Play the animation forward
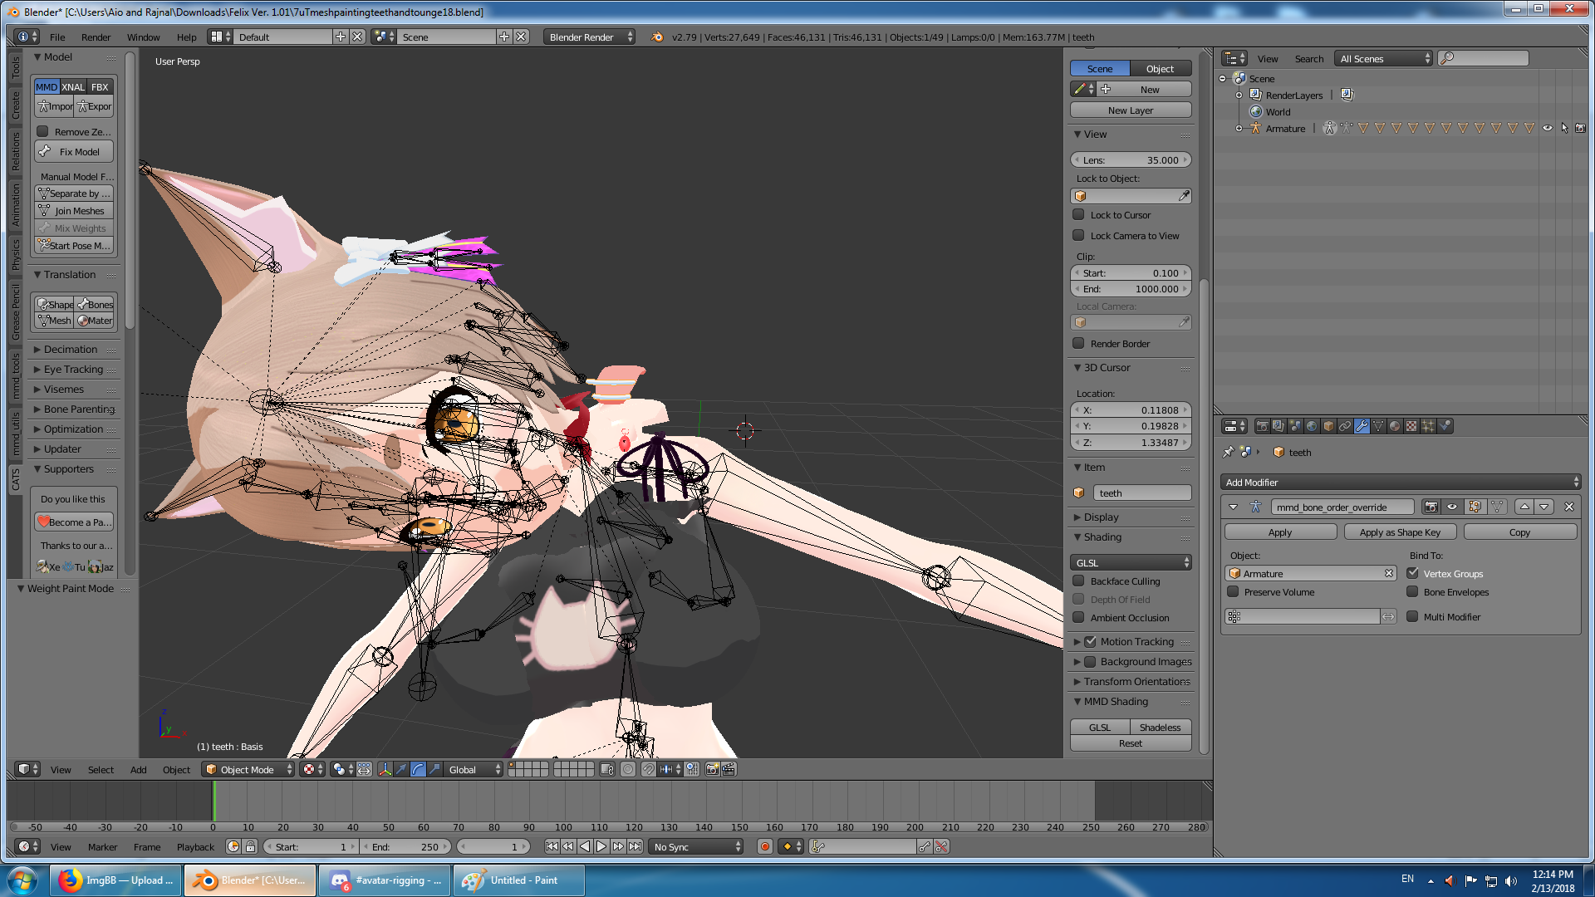1595x897 pixels. click(x=601, y=846)
